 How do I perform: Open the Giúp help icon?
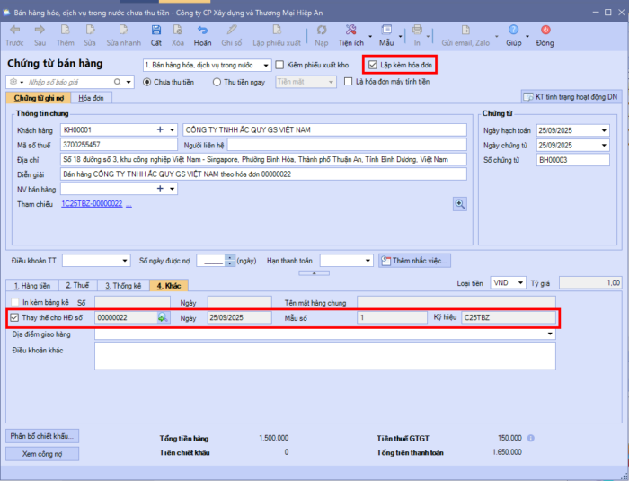pyautogui.click(x=513, y=31)
